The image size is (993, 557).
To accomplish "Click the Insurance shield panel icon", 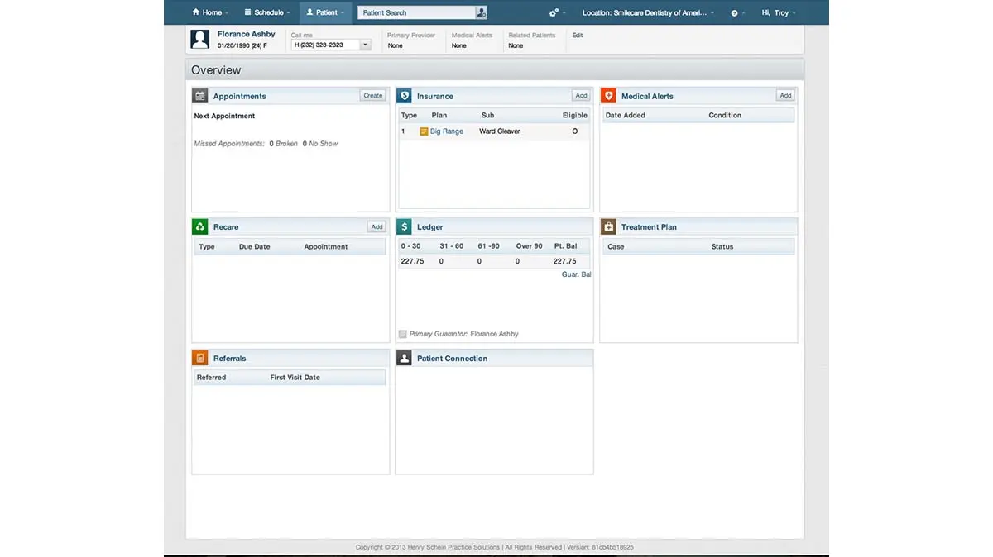I will tap(404, 95).
